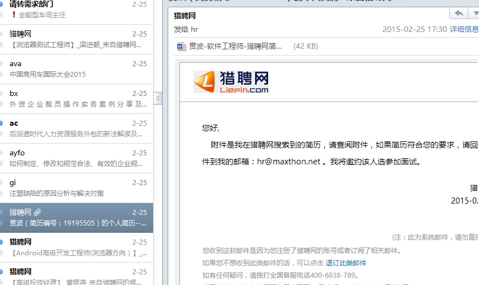Image resolution: width=479 pixels, height=285 pixels.
Task: Open the email from ayfo
Action: [x=76, y=158]
